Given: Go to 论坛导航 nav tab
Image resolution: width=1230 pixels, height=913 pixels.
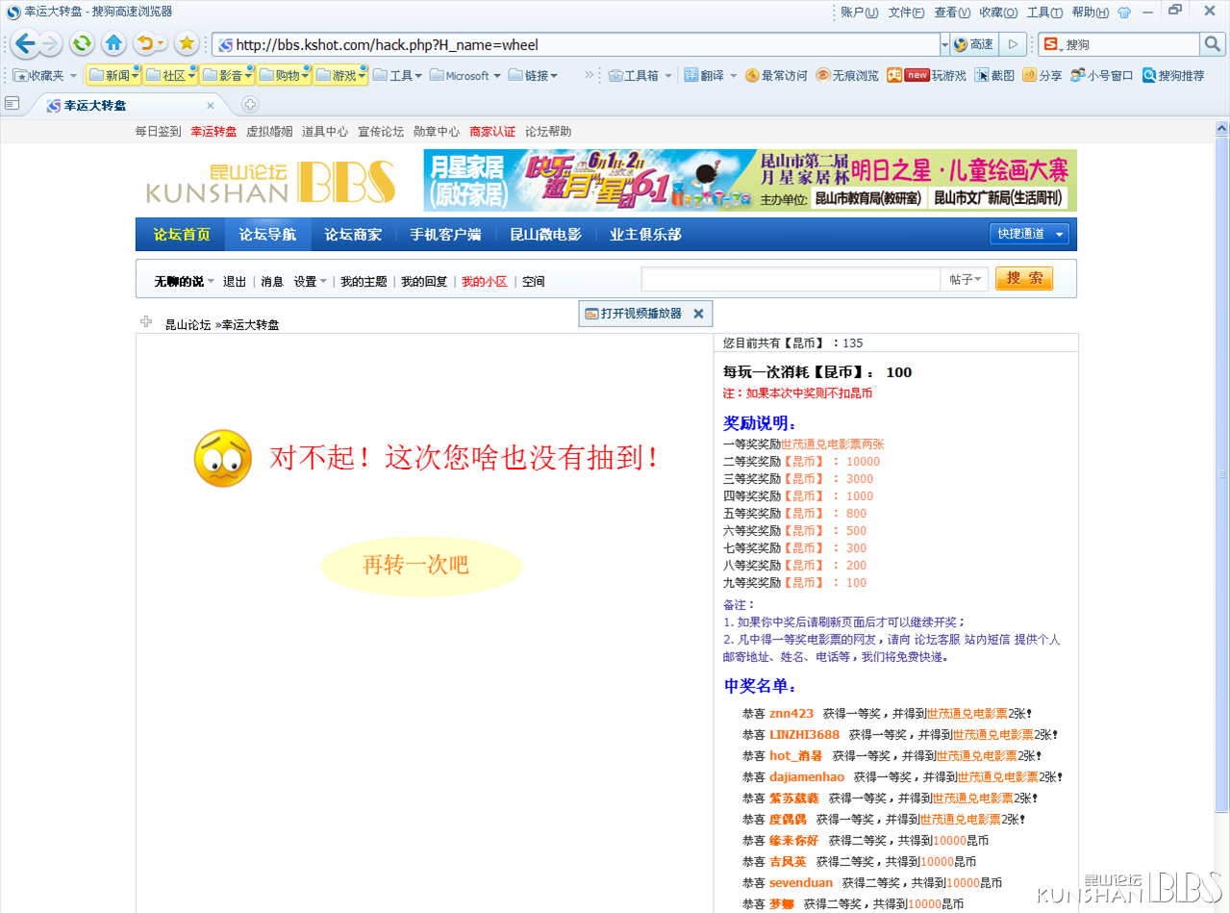Looking at the screenshot, I should point(267,235).
